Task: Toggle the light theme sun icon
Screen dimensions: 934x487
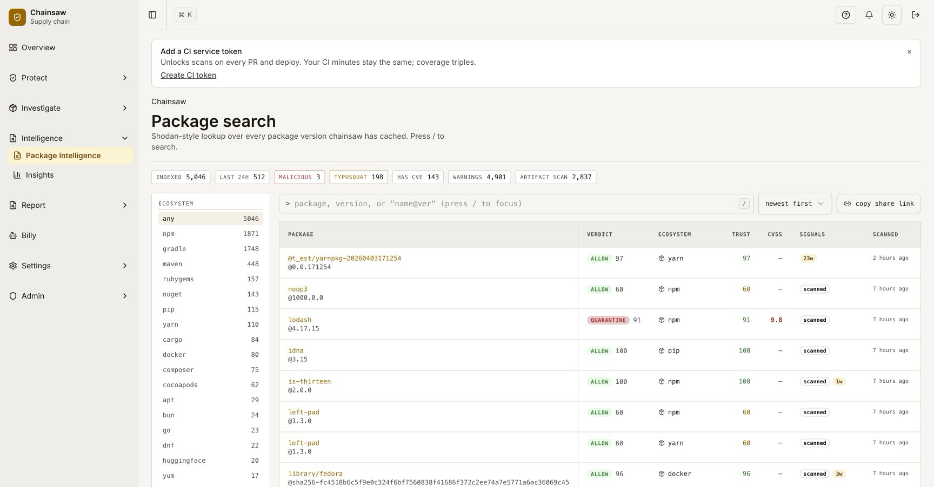Action: (x=892, y=15)
